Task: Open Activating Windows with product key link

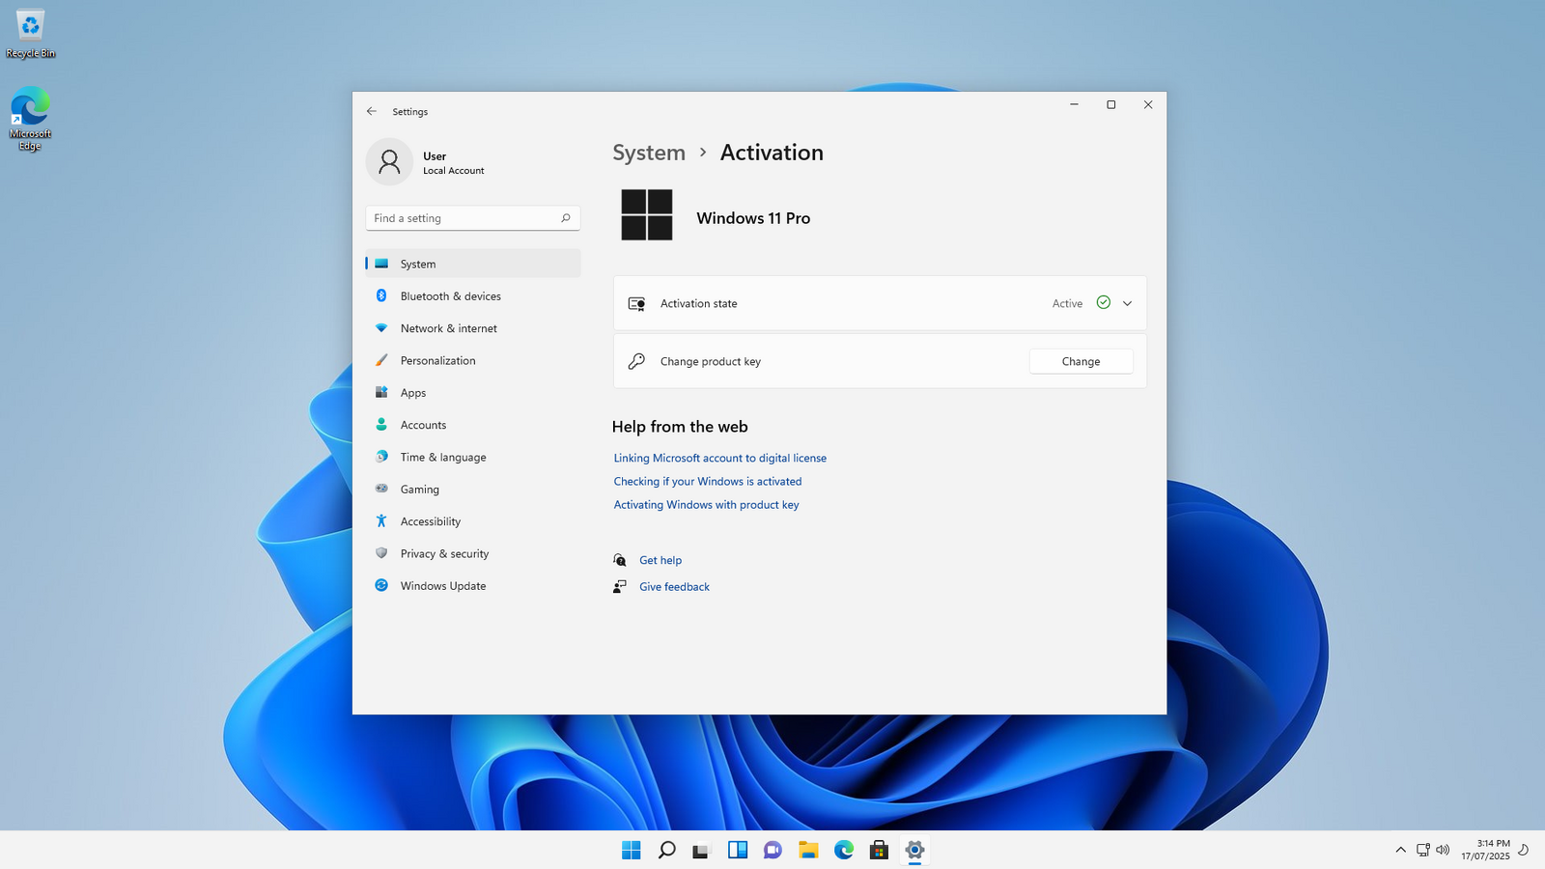Action: tap(707, 504)
